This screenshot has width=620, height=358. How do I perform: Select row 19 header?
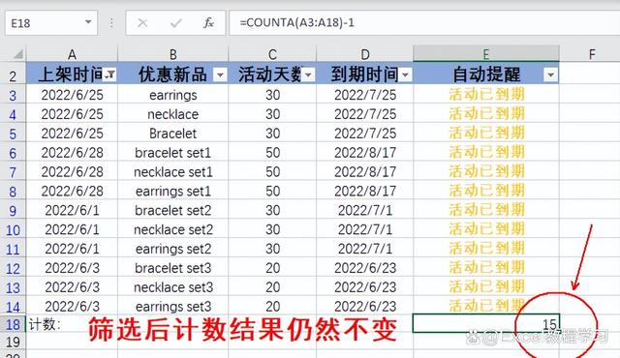(x=13, y=342)
